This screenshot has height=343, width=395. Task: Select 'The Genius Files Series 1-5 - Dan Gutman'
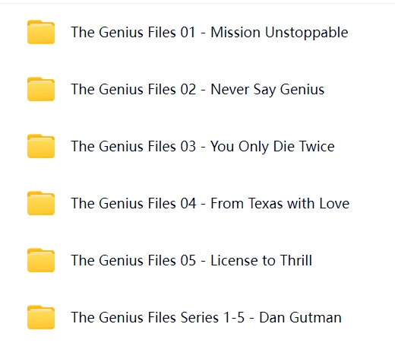[x=206, y=317]
